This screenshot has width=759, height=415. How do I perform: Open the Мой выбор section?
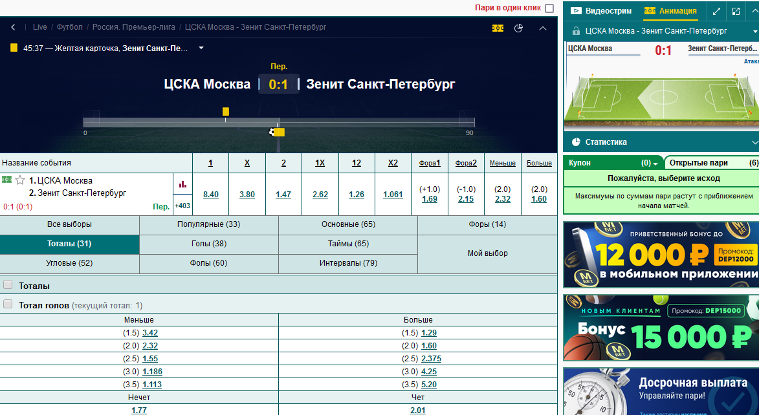click(487, 253)
